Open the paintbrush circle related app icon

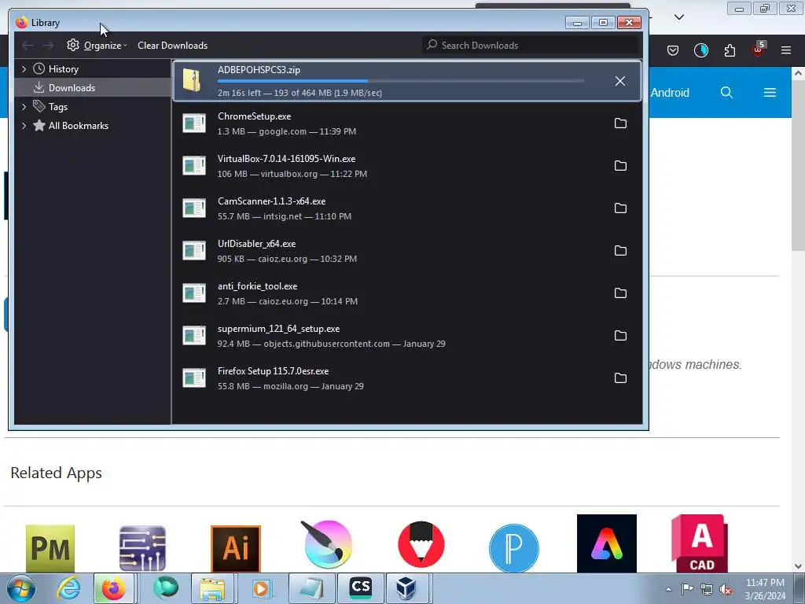tap(328, 544)
